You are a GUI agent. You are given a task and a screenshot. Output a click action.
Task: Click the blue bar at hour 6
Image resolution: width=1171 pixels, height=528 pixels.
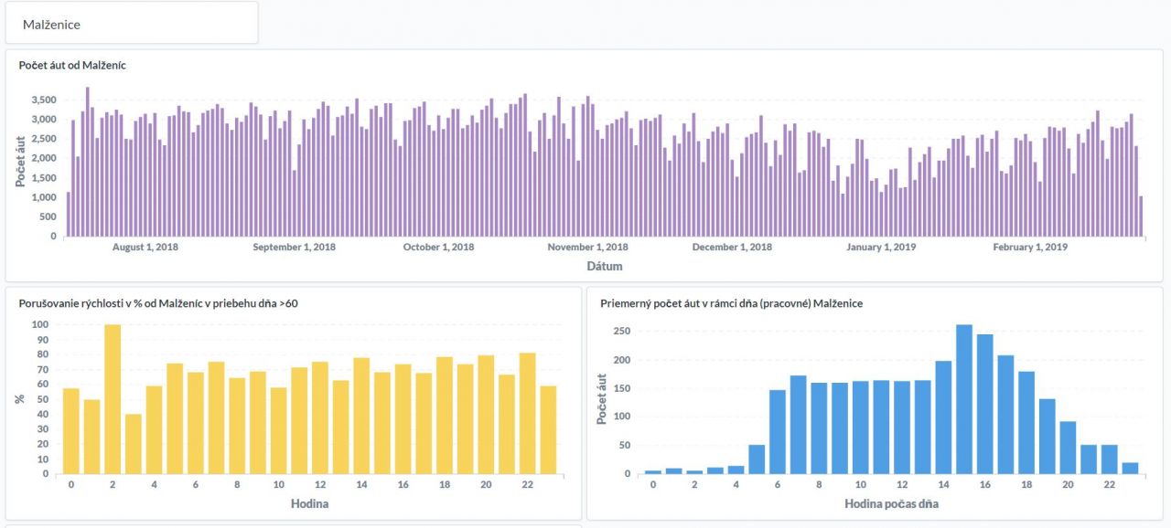click(x=778, y=431)
